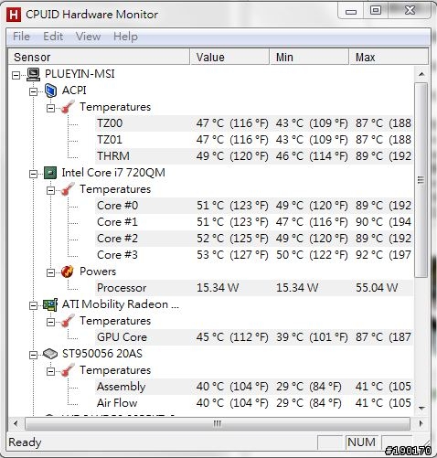Click the Powers flame icon

pos(68,272)
